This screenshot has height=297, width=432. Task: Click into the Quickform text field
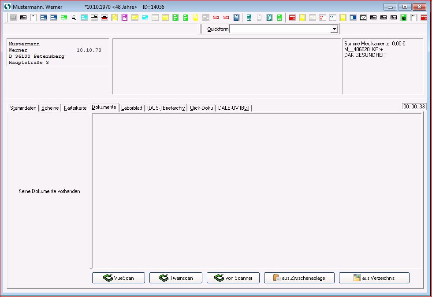tap(279, 29)
